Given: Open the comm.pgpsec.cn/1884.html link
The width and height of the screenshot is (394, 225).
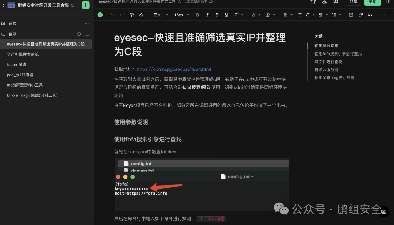Looking at the screenshot, I should (x=174, y=69).
